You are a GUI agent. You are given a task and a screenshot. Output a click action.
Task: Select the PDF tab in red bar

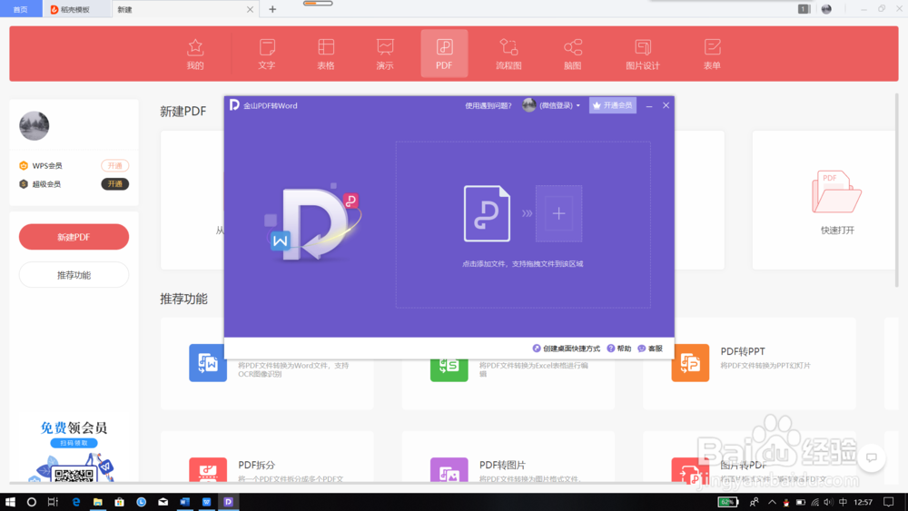[x=444, y=54]
